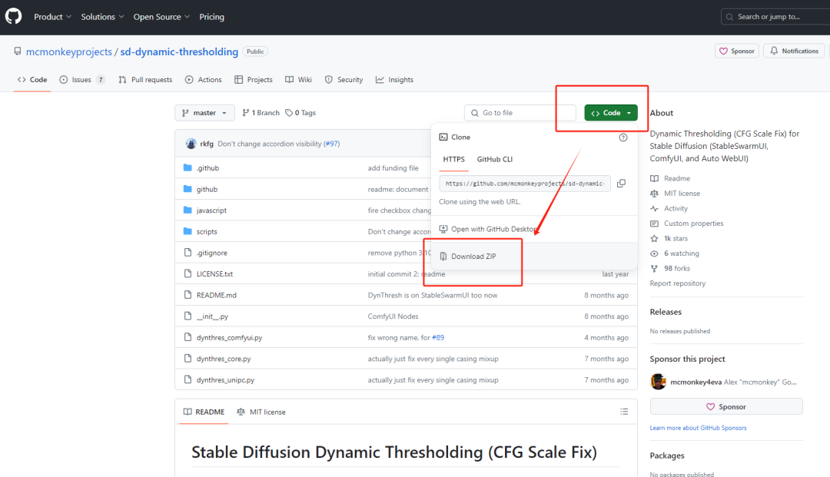Click the file icon beside .gitignore
The width and height of the screenshot is (830, 477).
(188, 252)
